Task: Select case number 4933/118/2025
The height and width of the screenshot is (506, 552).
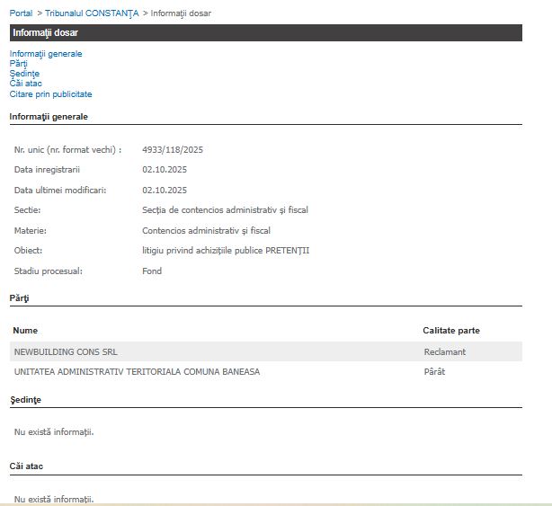Action: point(173,150)
